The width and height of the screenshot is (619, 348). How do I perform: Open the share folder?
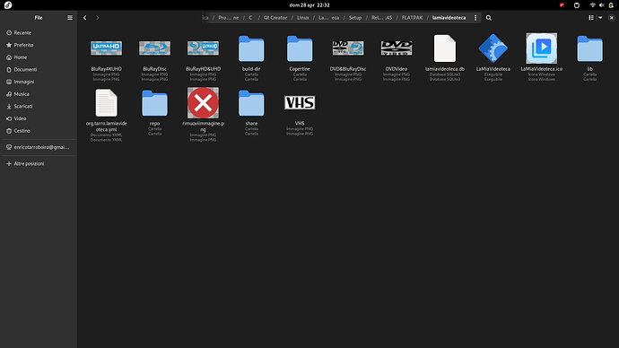point(251,103)
